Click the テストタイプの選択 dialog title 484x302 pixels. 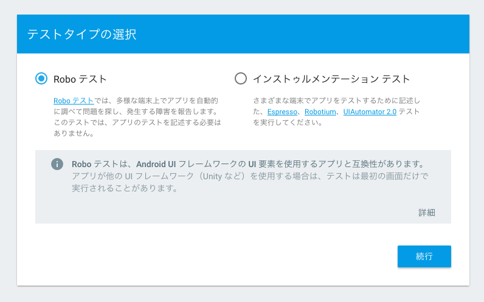click(x=82, y=34)
